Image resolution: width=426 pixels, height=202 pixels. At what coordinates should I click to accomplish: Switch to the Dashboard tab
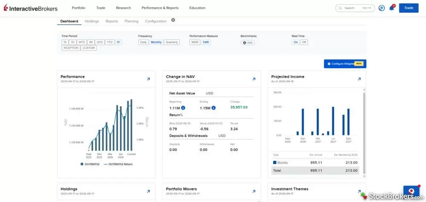click(69, 21)
